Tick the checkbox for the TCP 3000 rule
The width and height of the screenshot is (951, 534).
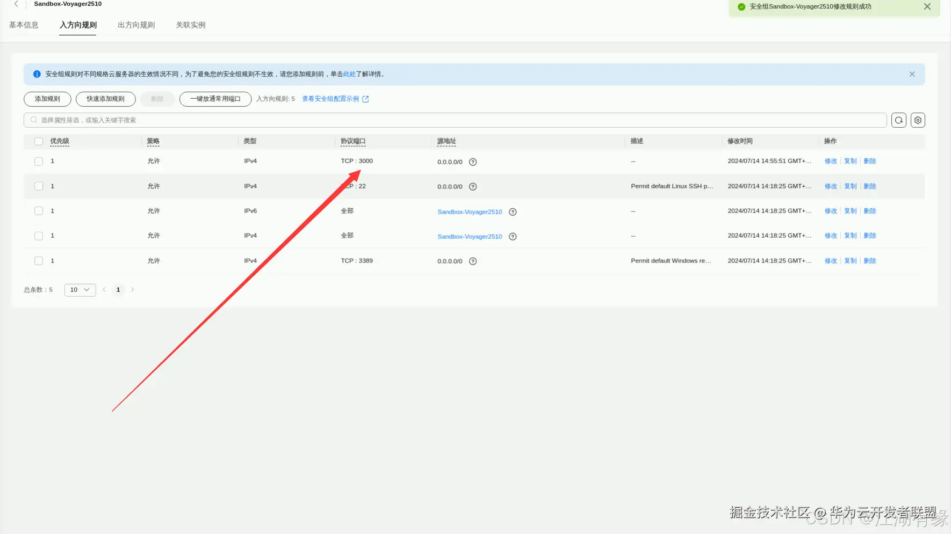pyautogui.click(x=39, y=162)
